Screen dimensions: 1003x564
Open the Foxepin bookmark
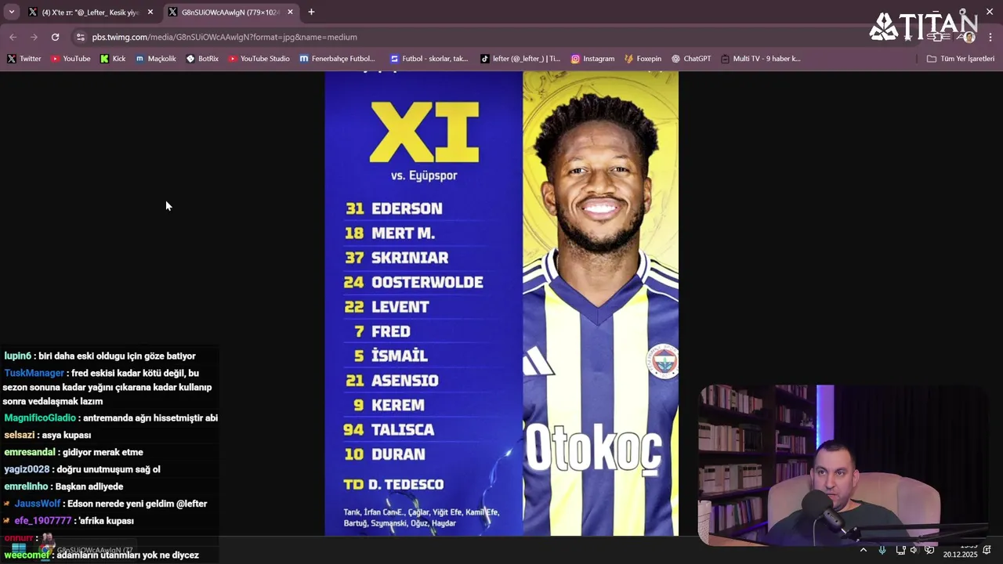click(x=643, y=59)
